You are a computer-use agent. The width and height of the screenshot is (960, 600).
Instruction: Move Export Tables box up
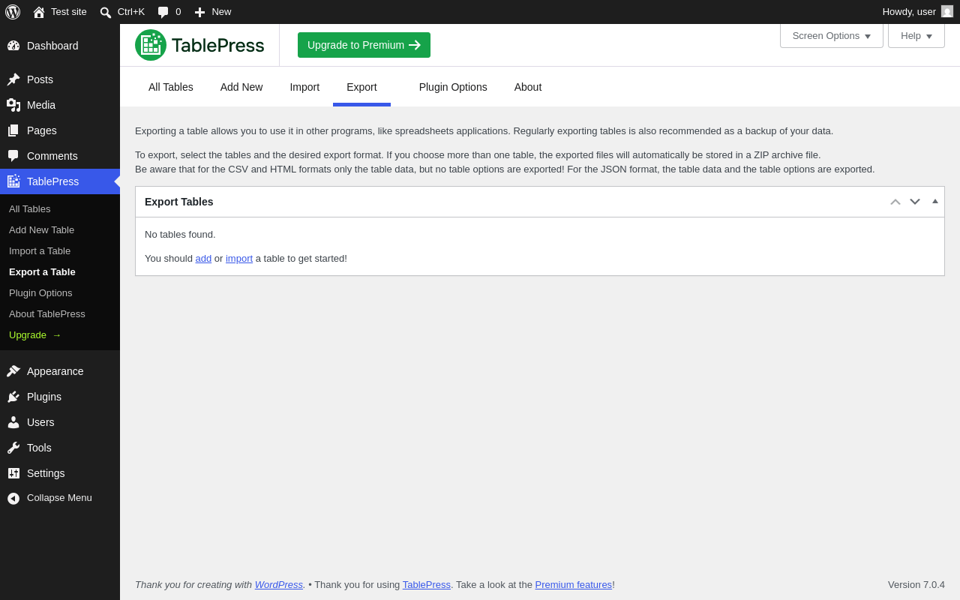pyautogui.click(x=895, y=202)
